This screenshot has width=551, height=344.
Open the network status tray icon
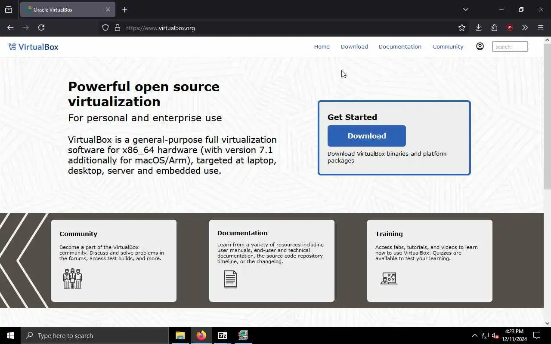(x=485, y=335)
